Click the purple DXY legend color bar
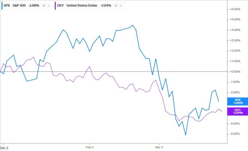 tap(55, 6)
